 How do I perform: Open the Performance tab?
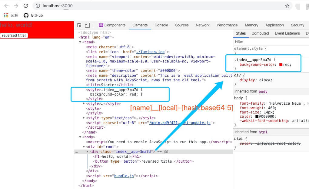[x=227, y=25]
